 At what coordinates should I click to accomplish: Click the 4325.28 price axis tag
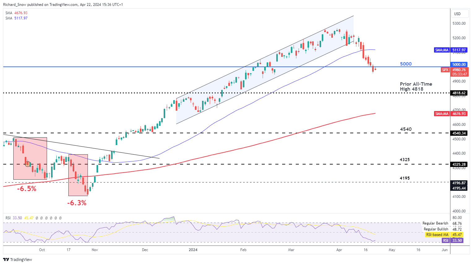point(459,165)
